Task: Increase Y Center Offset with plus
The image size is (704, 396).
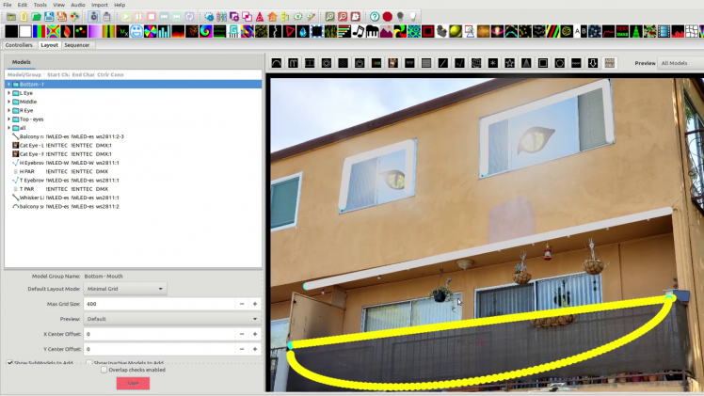Action: click(x=254, y=349)
